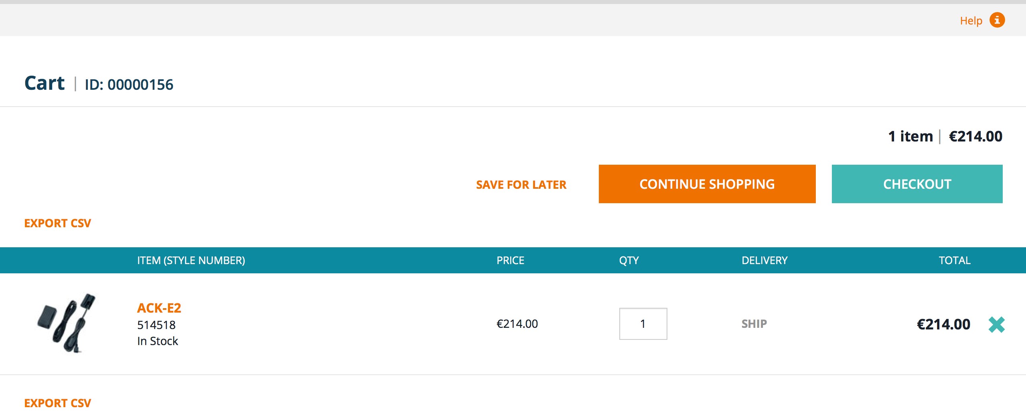Click the cart ID 00000156 text

[129, 85]
